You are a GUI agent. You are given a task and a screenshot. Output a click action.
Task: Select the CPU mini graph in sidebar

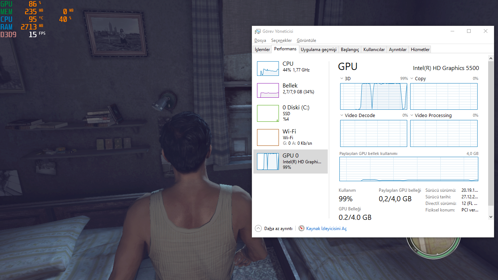pos(268,69)
